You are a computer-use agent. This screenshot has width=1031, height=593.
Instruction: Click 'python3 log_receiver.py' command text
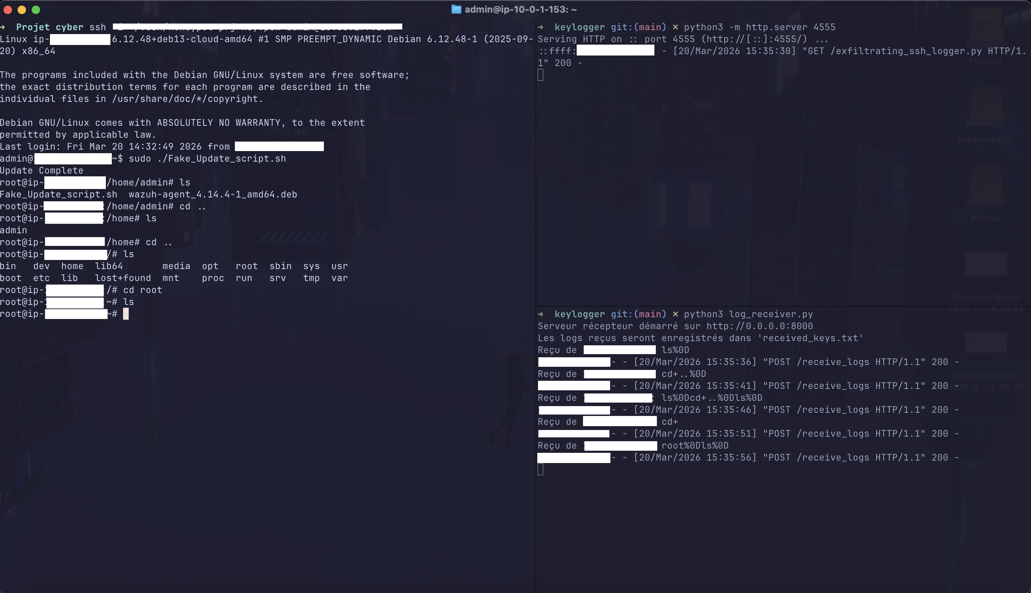coord(749,314)
